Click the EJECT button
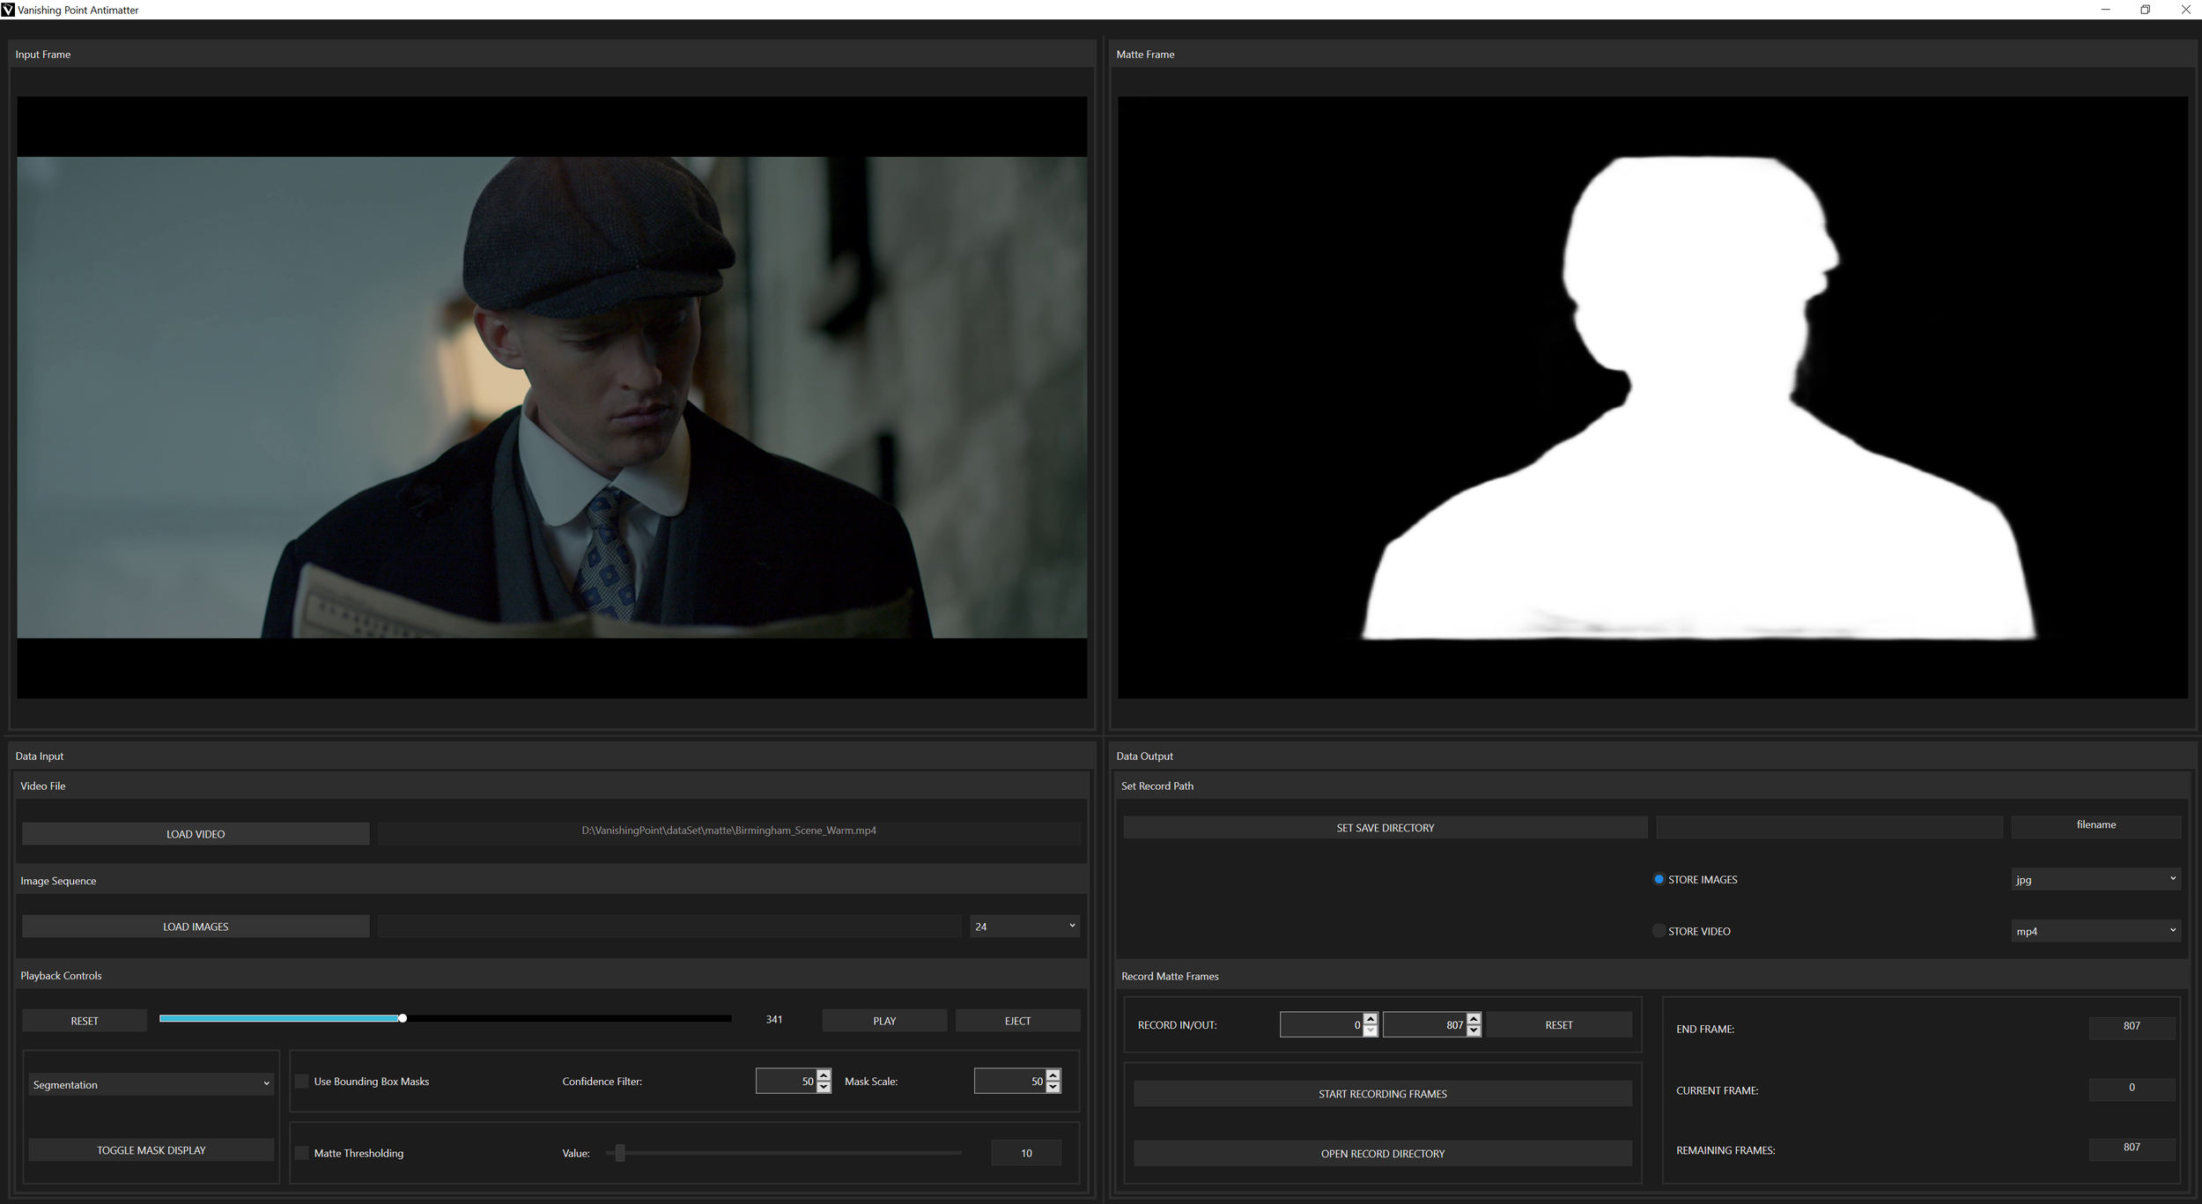This screenshot has width=2202, height=1204. [x=1017, y=1020]
